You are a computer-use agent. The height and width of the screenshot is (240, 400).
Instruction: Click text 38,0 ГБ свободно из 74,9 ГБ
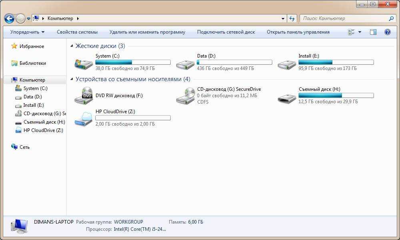pos(125,68)
